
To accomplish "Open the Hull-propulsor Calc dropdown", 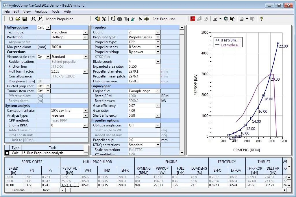I will [x=48, y=27].
